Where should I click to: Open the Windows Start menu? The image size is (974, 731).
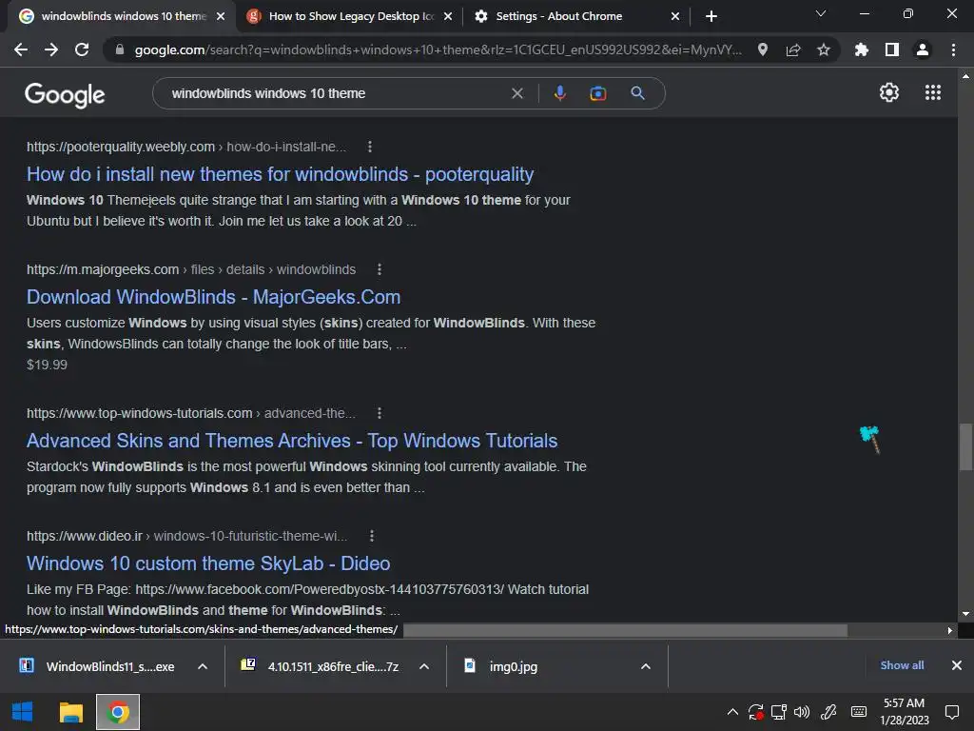click(23, 712)
